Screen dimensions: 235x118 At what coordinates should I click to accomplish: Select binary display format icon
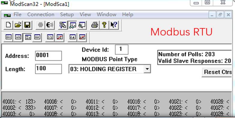[8, 37]
